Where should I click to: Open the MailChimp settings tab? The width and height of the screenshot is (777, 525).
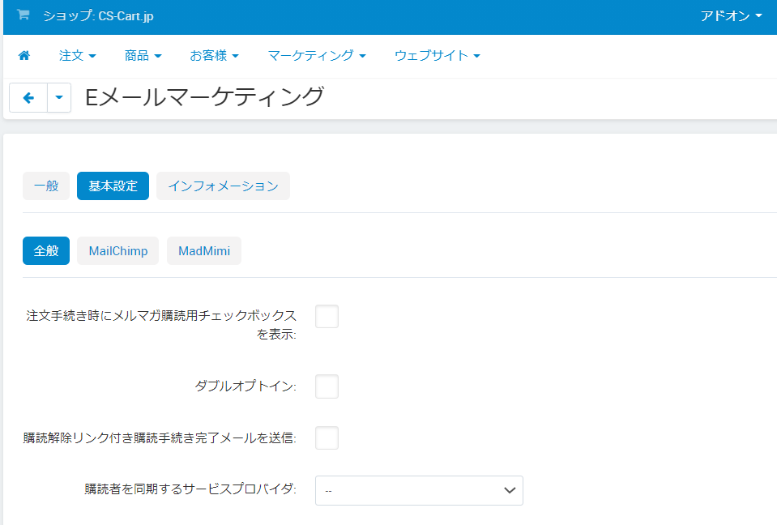click(x=118, y=251)
